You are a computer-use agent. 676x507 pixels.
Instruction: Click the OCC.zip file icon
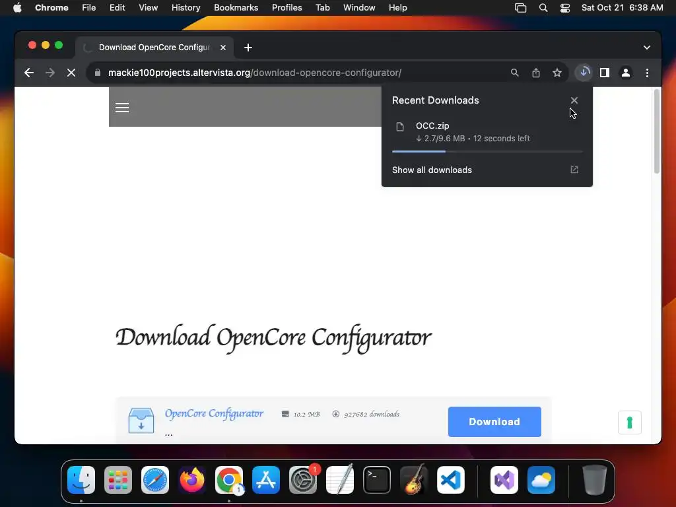[x=400, y=127]
